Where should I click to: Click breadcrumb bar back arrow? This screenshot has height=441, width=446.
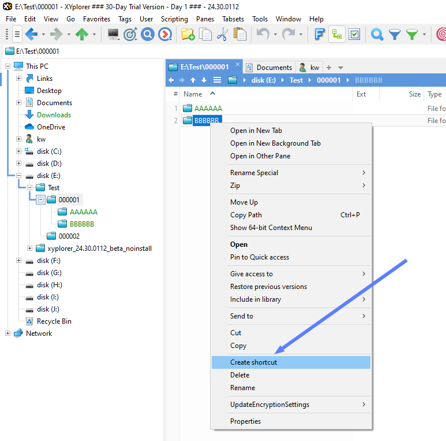[171, 80]
